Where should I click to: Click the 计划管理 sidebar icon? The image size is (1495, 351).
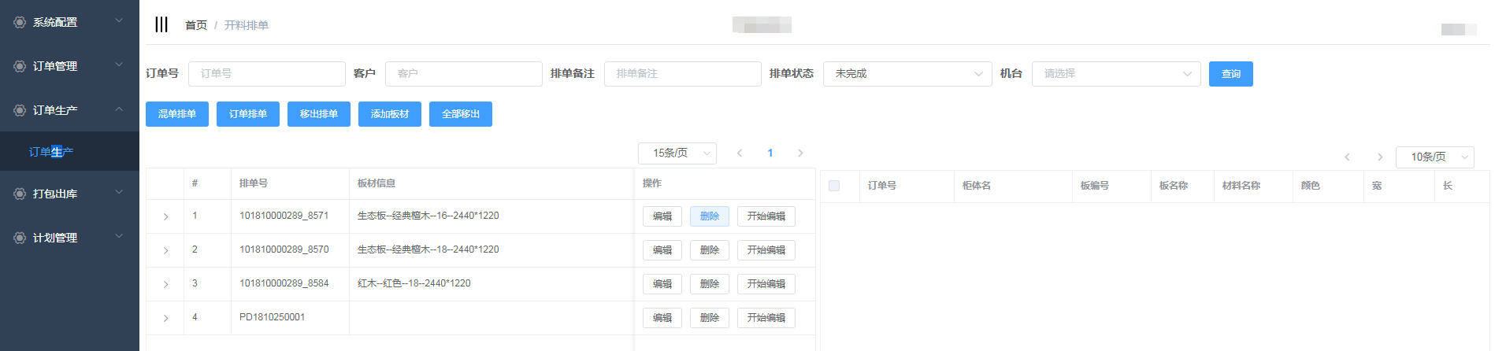(x=20, y=238)
